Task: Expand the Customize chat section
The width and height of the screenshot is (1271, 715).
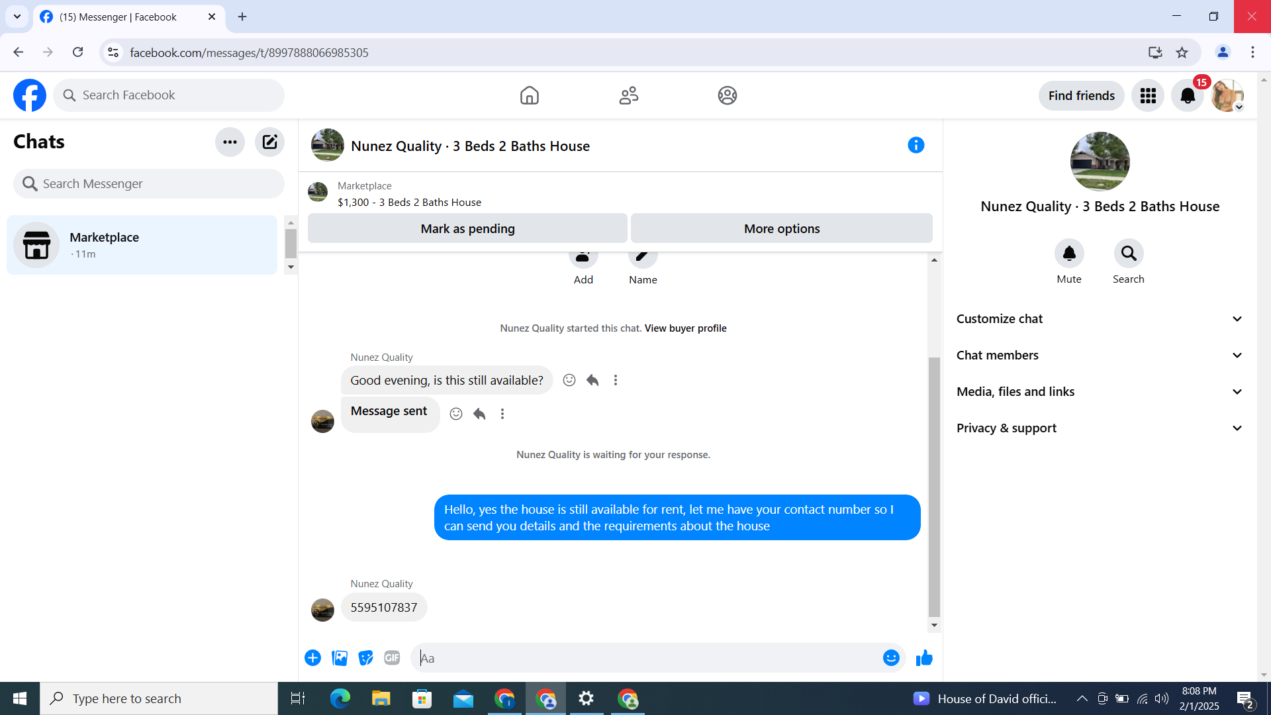Action: [1099, 319]
